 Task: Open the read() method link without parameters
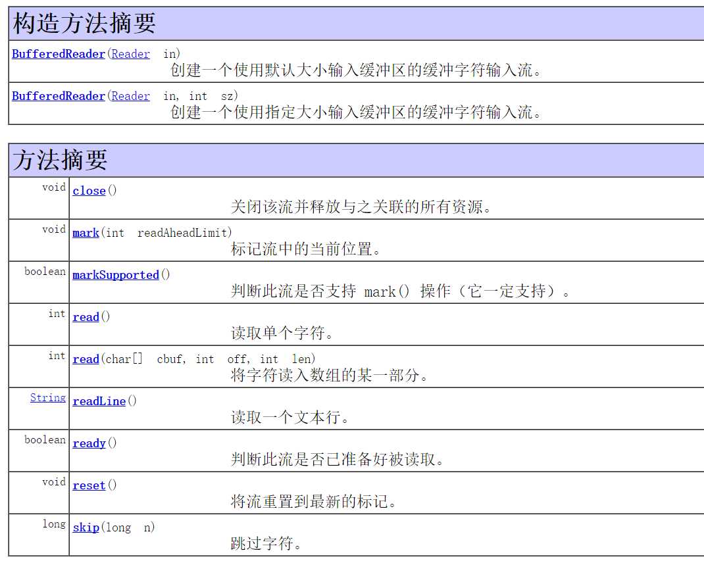tap(86, 318)
